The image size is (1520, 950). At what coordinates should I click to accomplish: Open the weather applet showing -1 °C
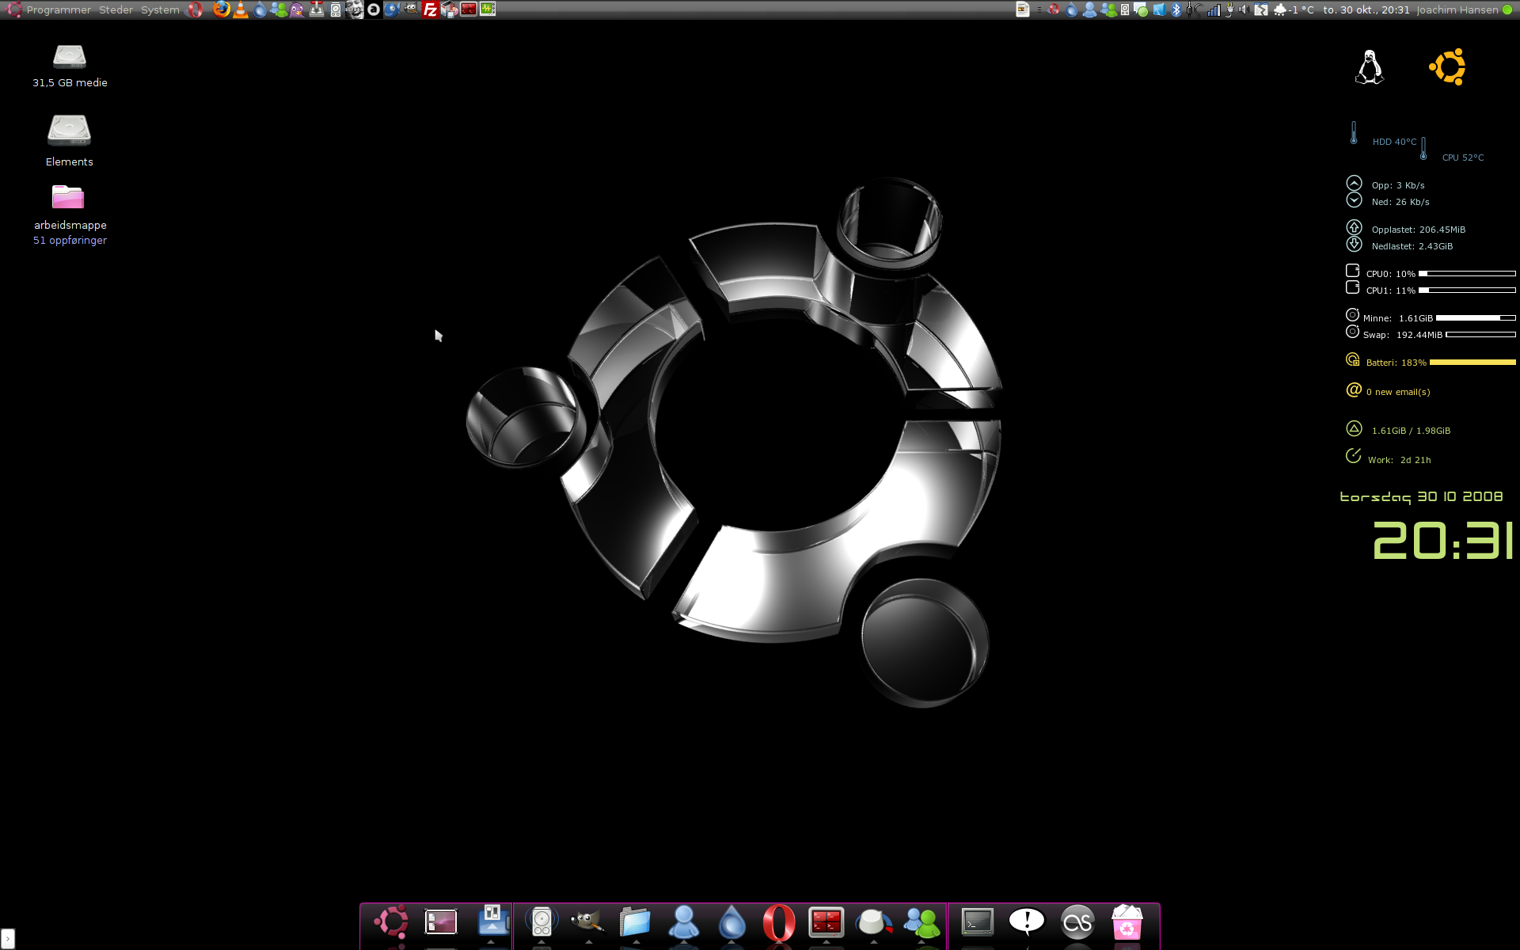coord(1294,9)
